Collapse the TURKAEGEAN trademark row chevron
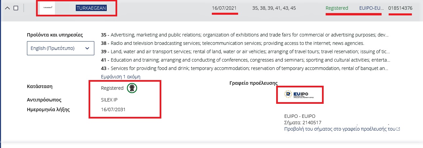This screenshot has width=423, height=148. (x=7, y=8)
